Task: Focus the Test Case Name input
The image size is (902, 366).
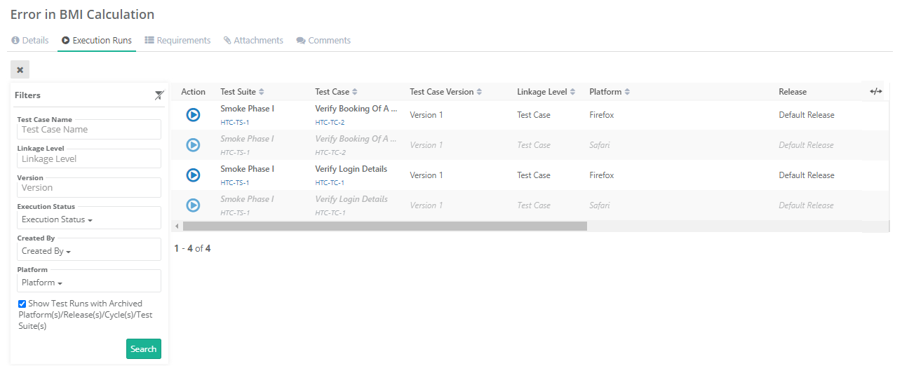Action: pyautogui.click(x=89, y=130)
